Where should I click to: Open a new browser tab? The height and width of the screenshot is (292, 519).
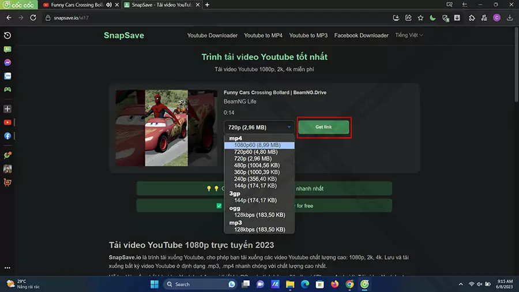(x=207, y=5)
